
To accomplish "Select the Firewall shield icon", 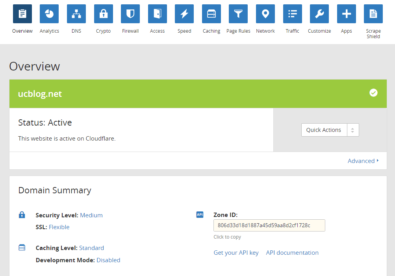I will pyautogui.click(x=130, y=14).
